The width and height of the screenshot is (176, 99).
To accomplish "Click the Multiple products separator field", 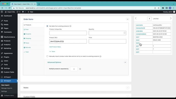I will coord(74,69).
